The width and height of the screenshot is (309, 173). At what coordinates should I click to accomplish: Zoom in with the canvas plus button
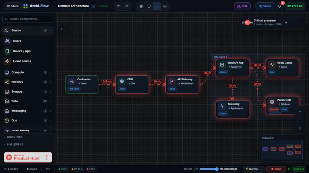(x=300, y=111)
